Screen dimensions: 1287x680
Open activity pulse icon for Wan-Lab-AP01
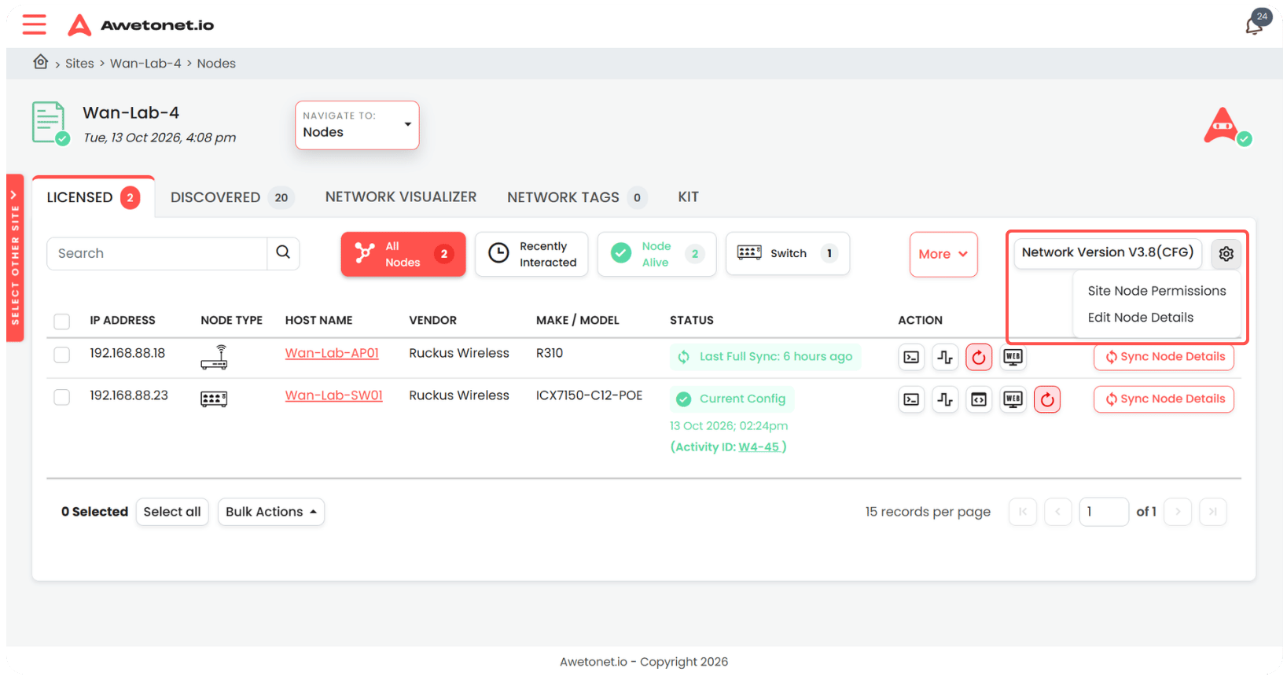(945, 357)
